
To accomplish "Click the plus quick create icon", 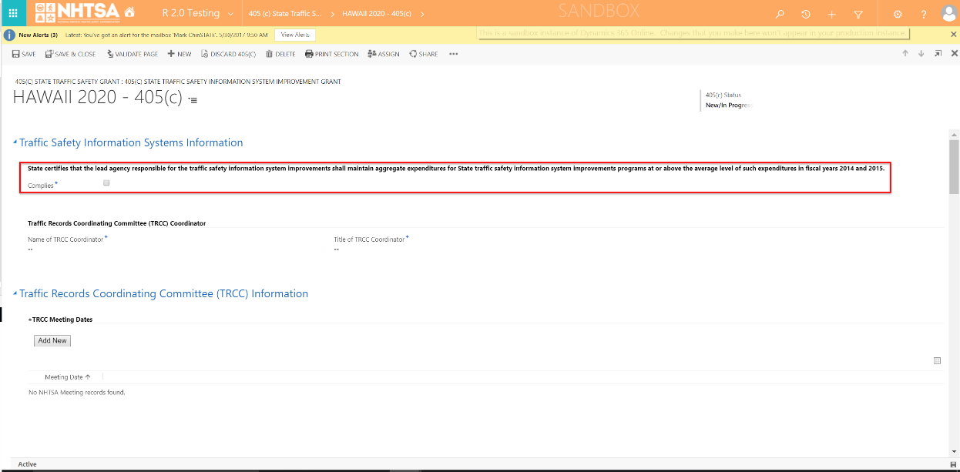I will point(831,14).
